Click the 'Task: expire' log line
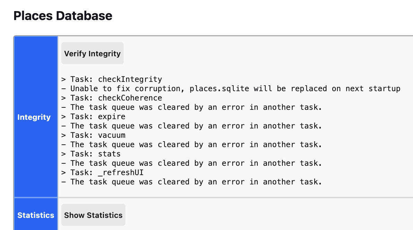The height and width of the screenshot is (230, 413). pos(93,117)
